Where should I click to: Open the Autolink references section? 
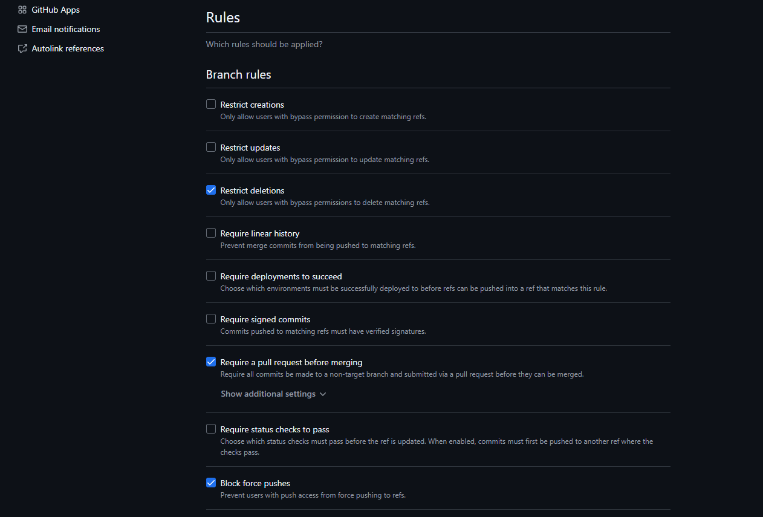(68, 48)
